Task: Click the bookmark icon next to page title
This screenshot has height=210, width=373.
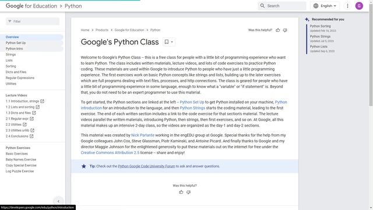Action: [x=167, y=42]
